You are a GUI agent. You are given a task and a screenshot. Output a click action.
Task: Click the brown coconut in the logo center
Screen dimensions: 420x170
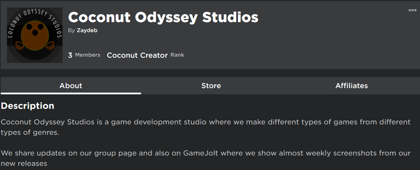[x=35, y=36]
